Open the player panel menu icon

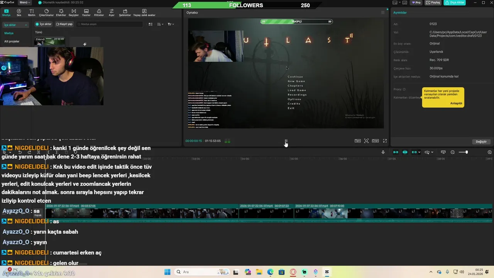(x=383, y=12)
